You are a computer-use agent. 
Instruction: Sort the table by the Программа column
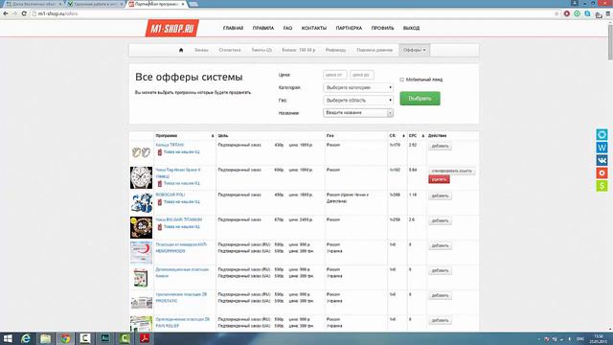(x=185, y=136)
